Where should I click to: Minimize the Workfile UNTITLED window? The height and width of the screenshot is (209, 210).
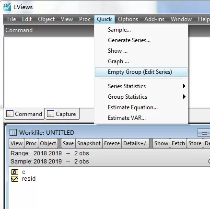point(204,133)
